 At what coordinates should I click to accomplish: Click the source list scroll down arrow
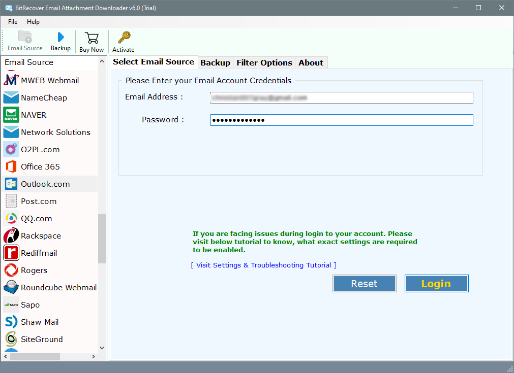(x=102, y=348)
